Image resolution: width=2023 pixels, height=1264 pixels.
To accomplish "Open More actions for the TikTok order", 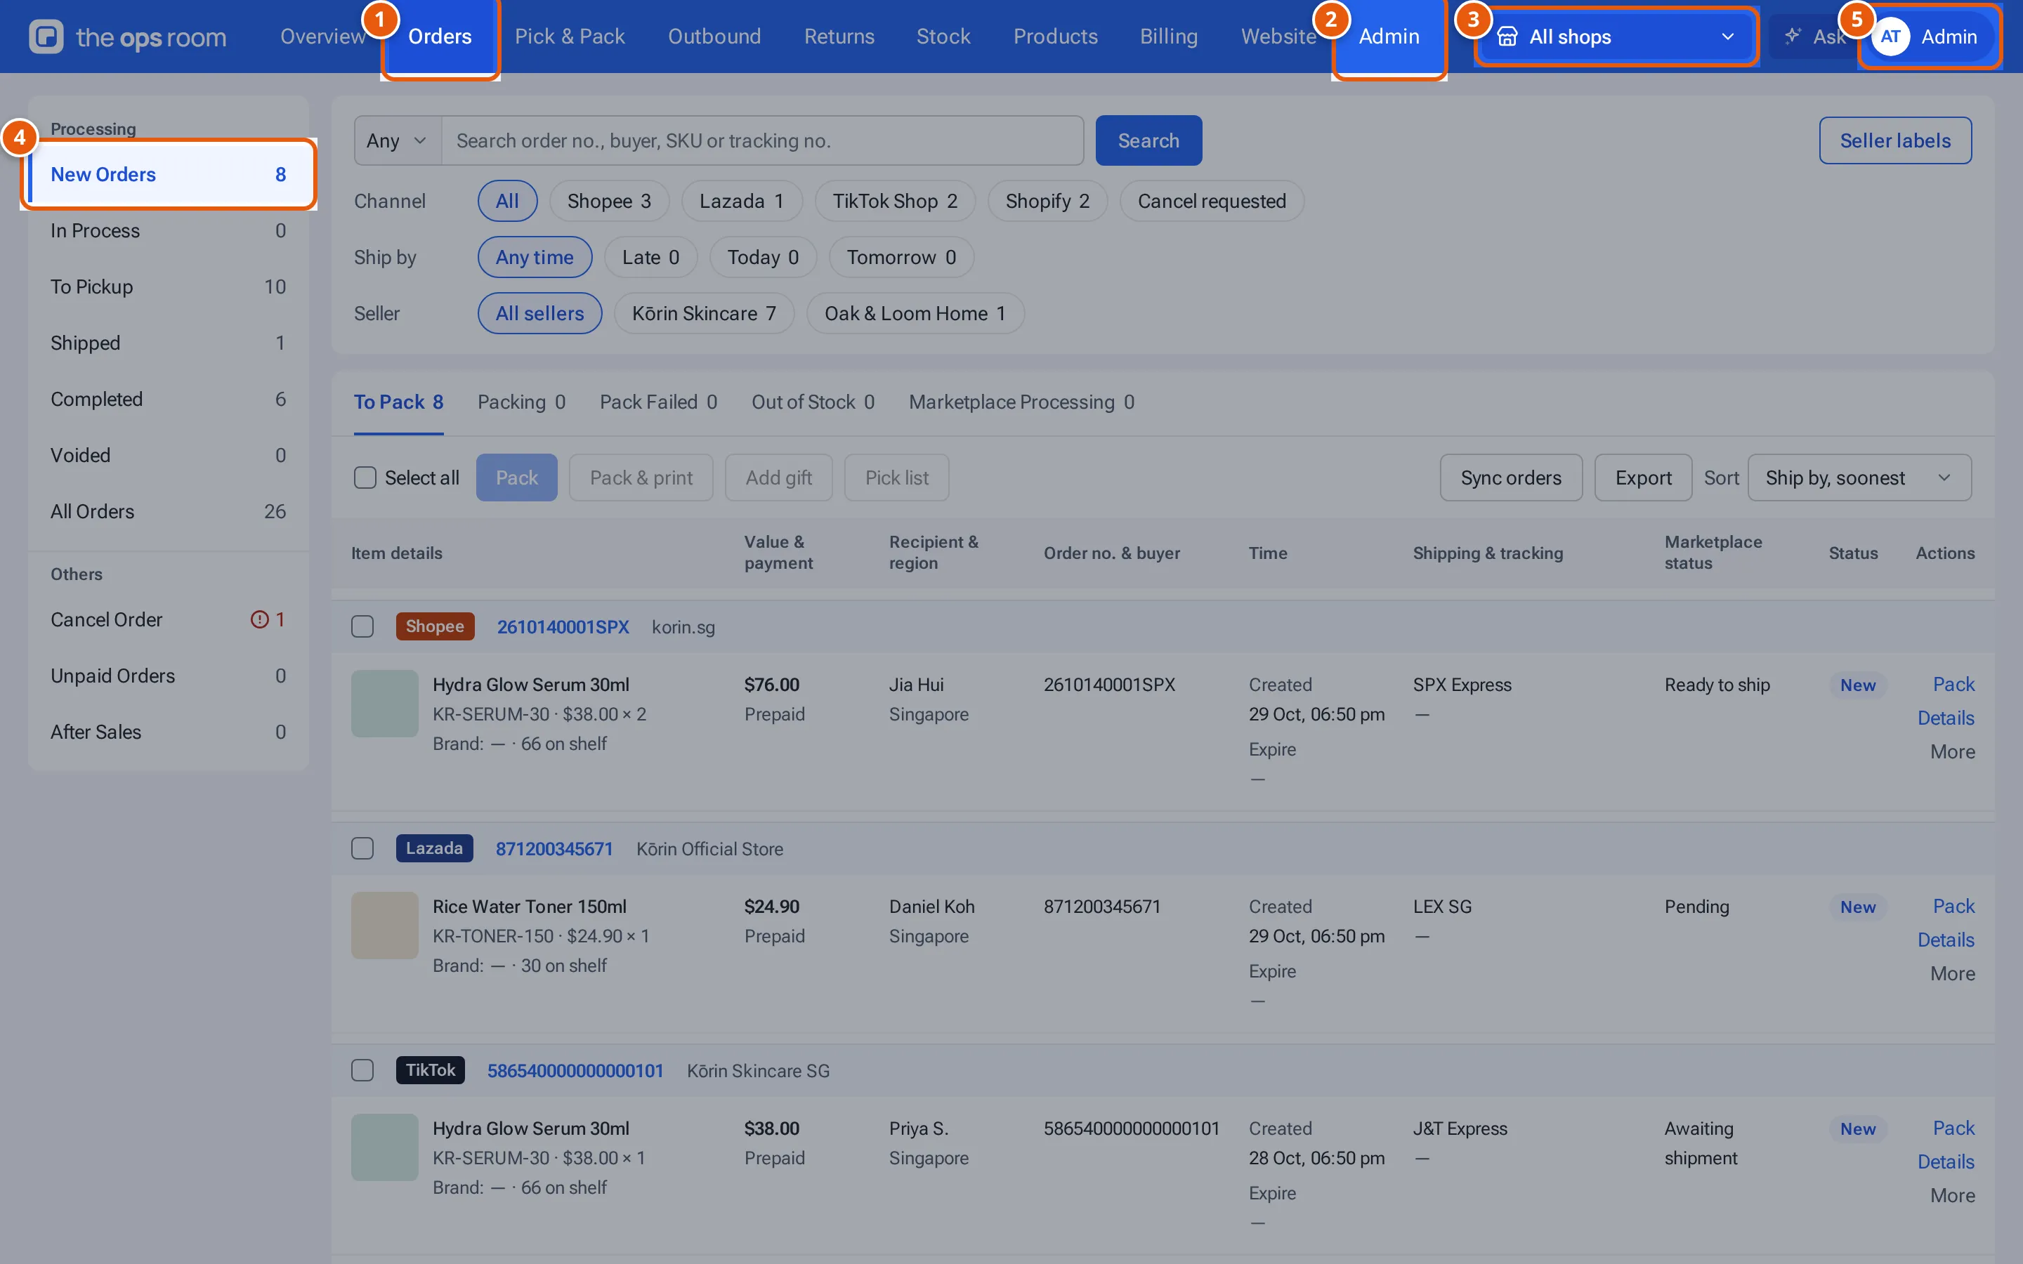I will pos(1952,1195).
